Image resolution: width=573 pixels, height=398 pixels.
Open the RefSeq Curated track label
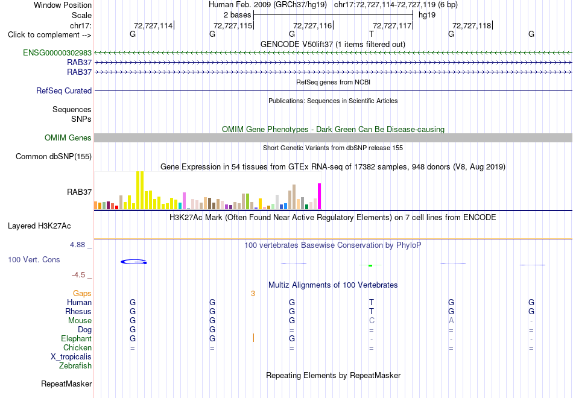(64, 90)
